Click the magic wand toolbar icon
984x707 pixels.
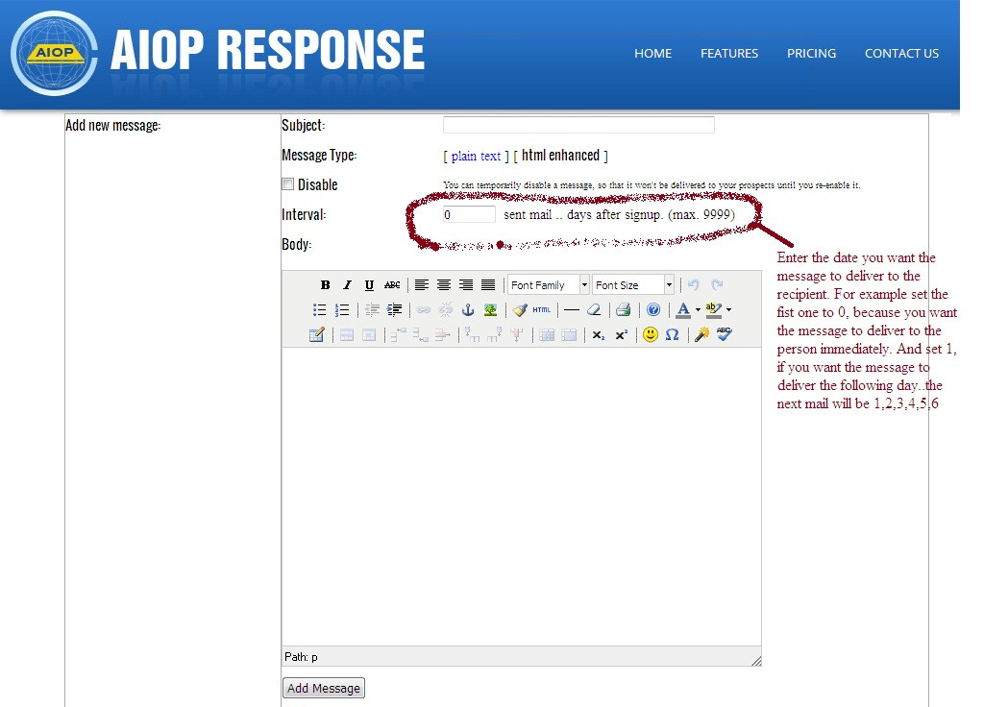pyautogui.click(x=702, y=334)
